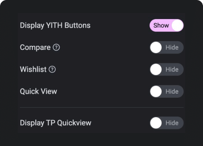Click the white knob of Compare switch

156,47
